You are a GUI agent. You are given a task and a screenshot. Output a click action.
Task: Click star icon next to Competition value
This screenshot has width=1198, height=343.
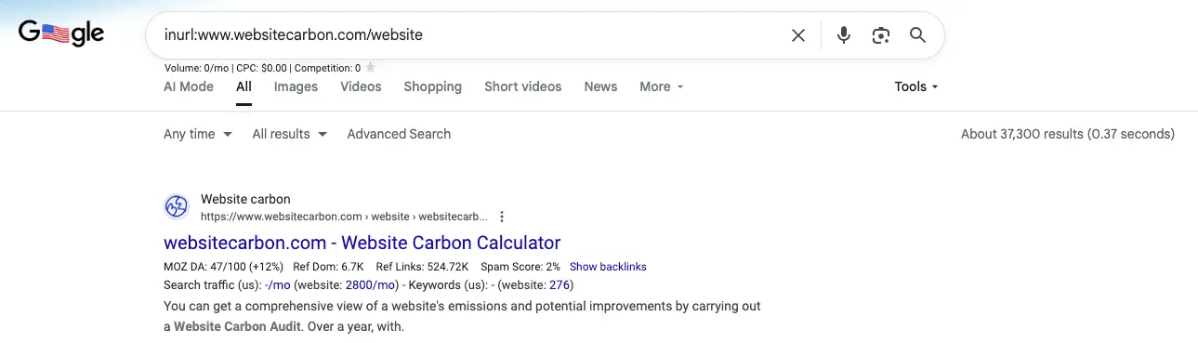point(371,68)
